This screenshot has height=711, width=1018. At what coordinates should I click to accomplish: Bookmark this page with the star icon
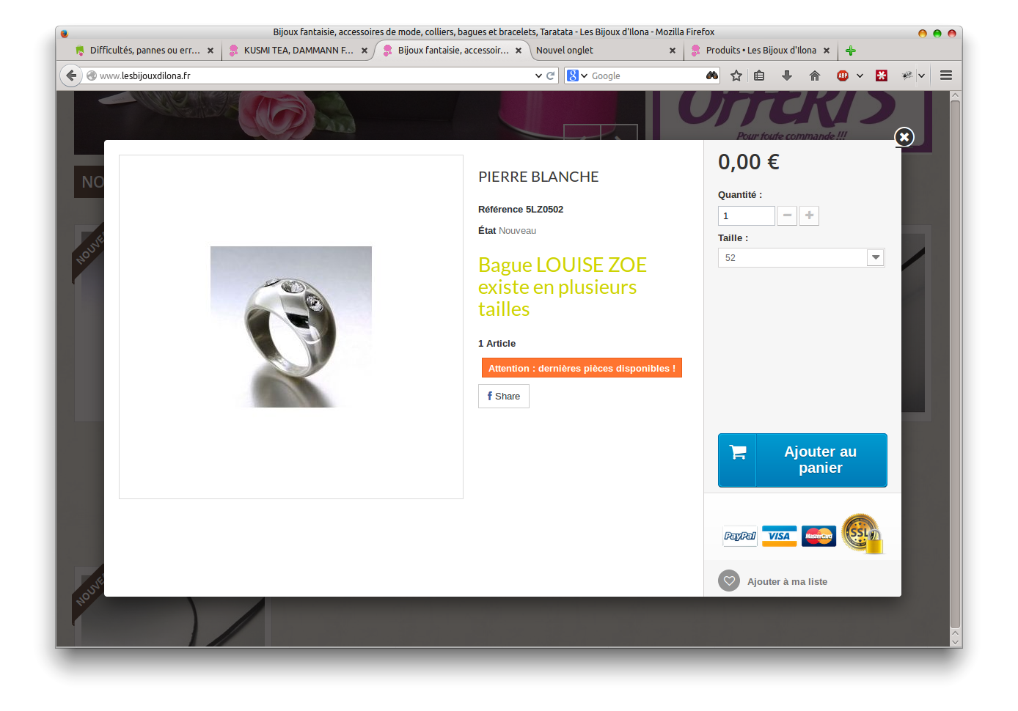coord(736,75)
